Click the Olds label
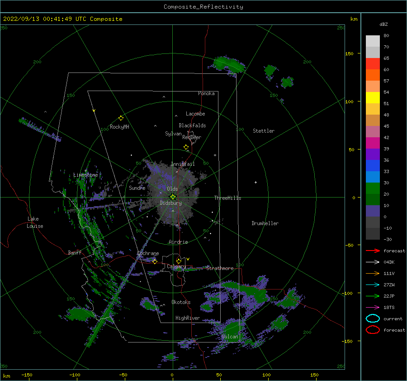The height and width of the screenshot is (381, 407). click(172, 189)
